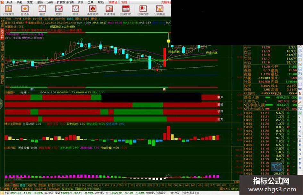Screen dimensions: 303x195
Task: Open the 资讯 menu
Action: (80, 2)
